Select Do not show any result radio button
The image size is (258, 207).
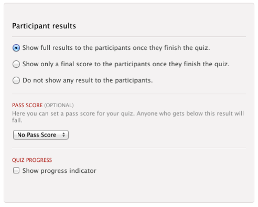(x=16, y=80)
